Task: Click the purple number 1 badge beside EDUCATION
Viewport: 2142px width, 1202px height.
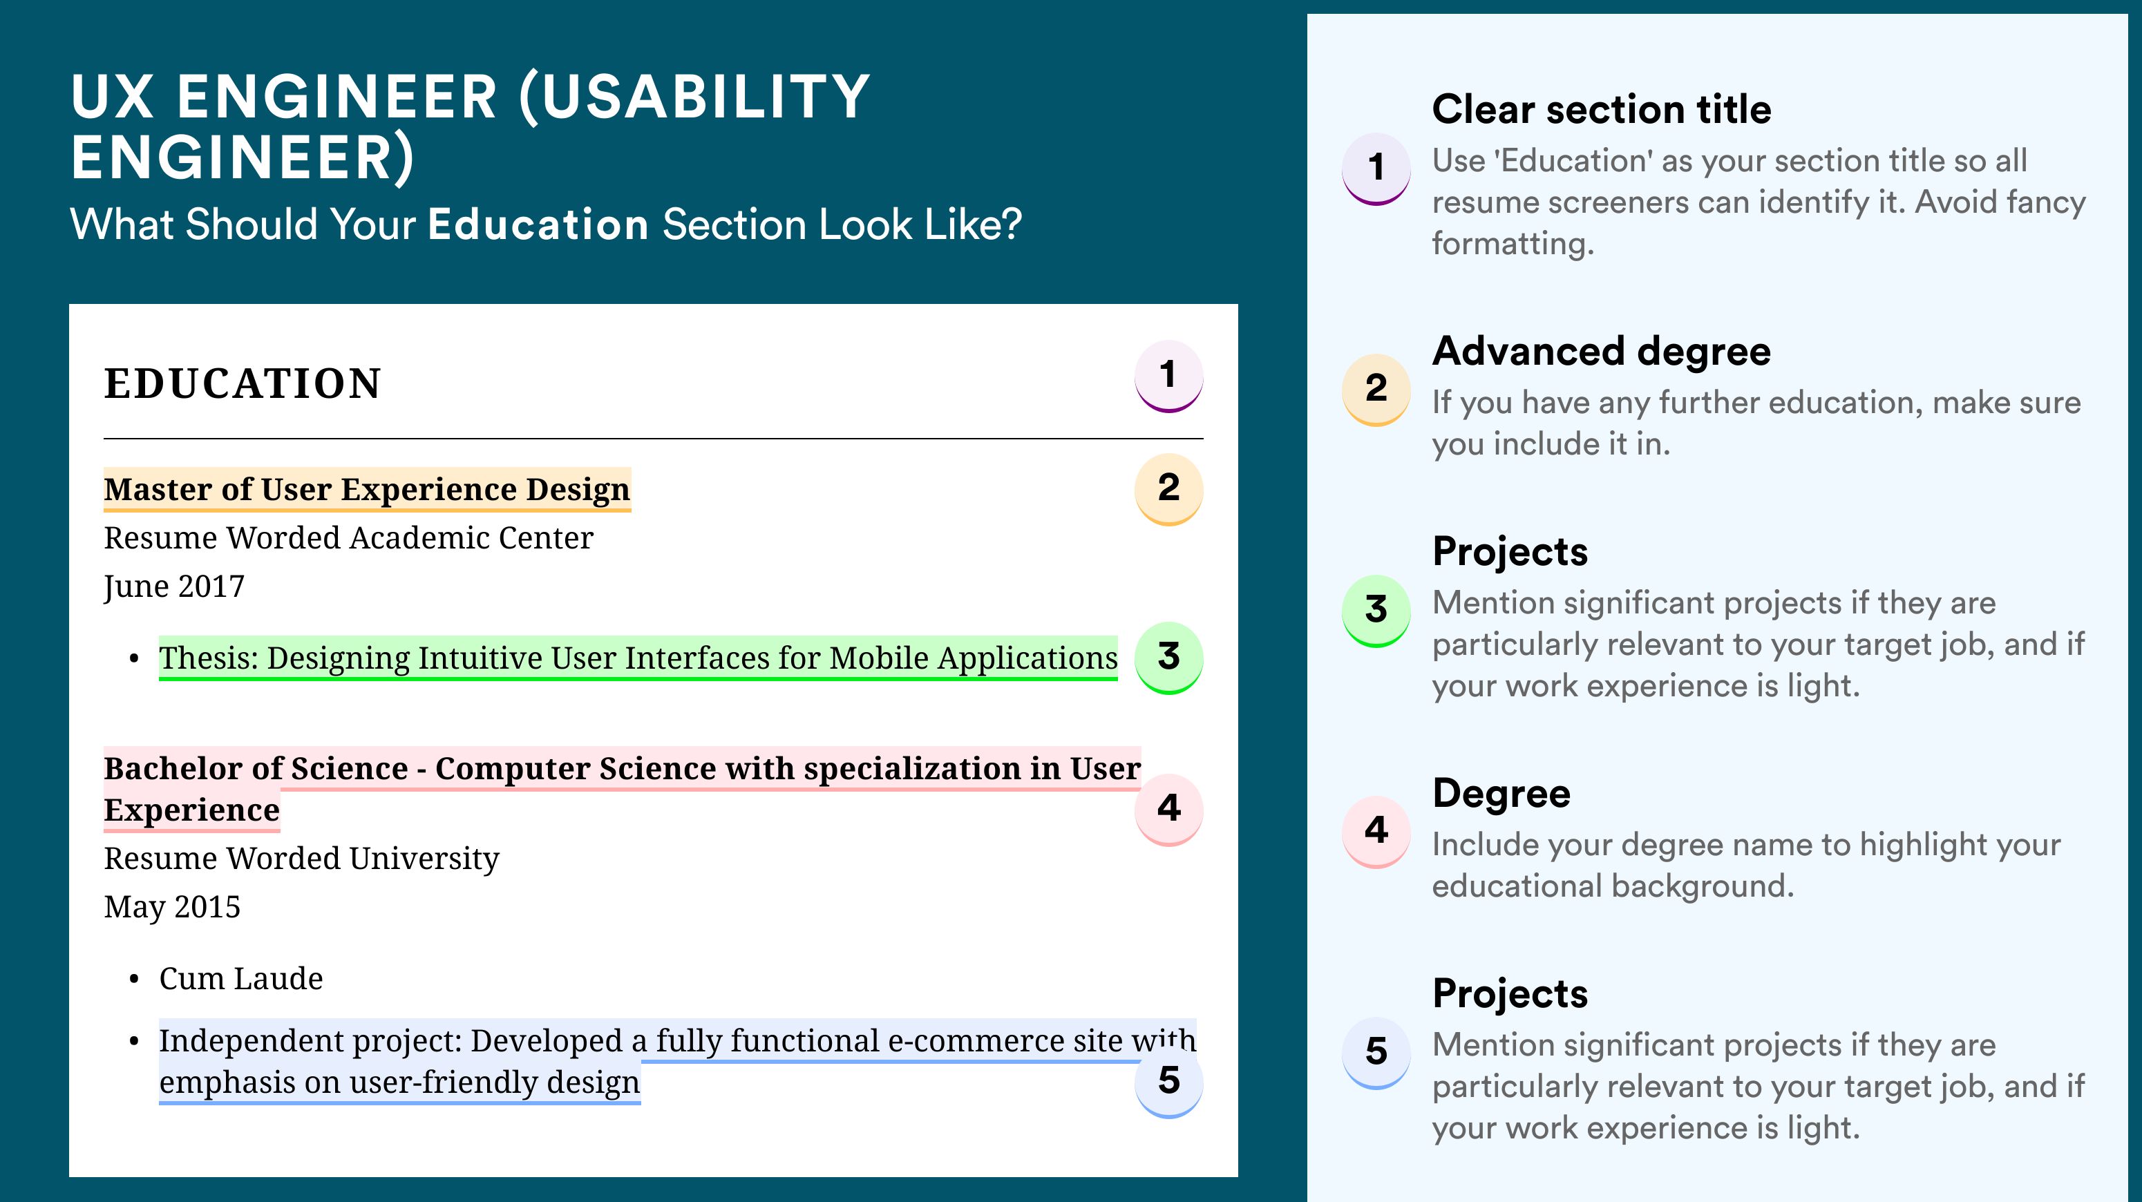Action: tap(1168, 376)
